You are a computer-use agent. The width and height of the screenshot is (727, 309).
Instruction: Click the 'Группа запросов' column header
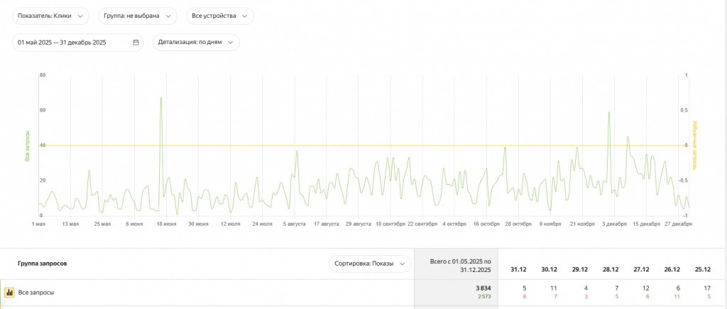pos(42,264)
